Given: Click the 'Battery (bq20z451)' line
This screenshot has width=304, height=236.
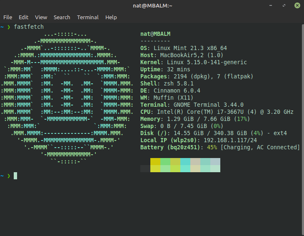Looking at the screenshot, I should click(220, 147).
